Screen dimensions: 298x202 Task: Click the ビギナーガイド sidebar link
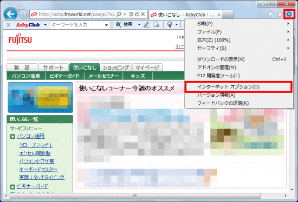coord(32,186)
